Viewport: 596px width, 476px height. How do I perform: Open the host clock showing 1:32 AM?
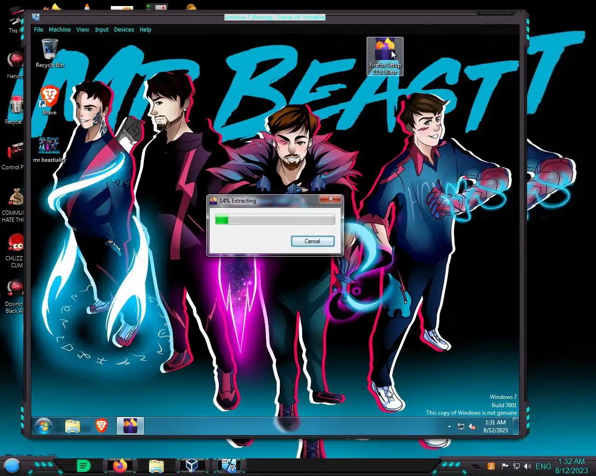tap(571, 466)
